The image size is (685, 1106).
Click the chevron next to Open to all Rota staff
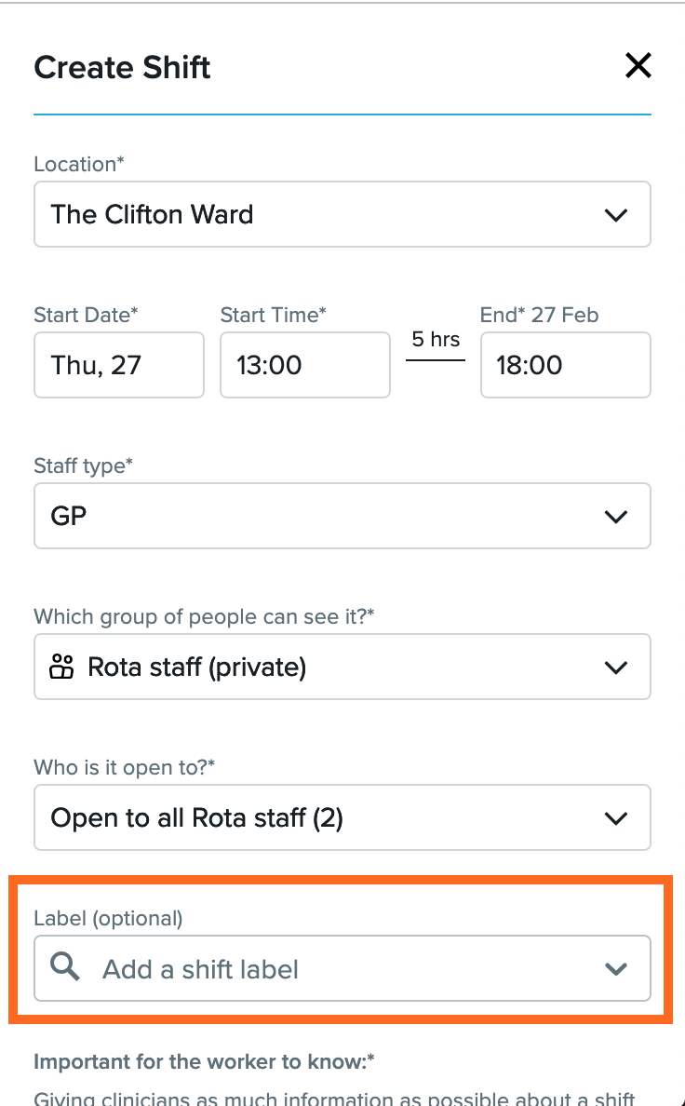(616, 818)
